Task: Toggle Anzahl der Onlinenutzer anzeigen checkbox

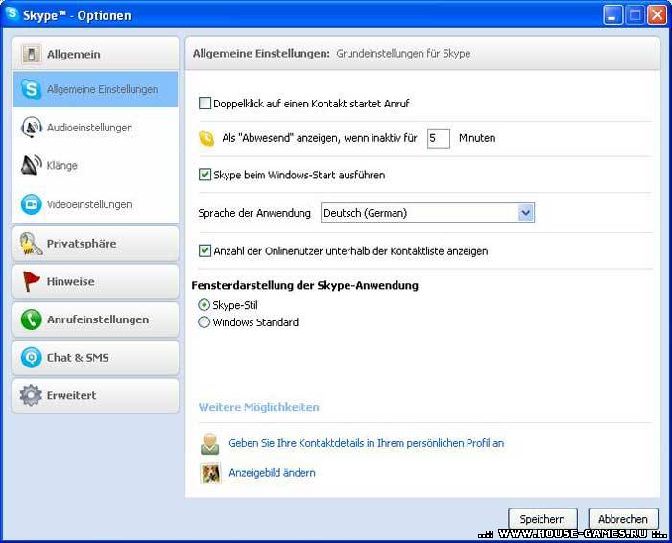Action: coord(204,251)
